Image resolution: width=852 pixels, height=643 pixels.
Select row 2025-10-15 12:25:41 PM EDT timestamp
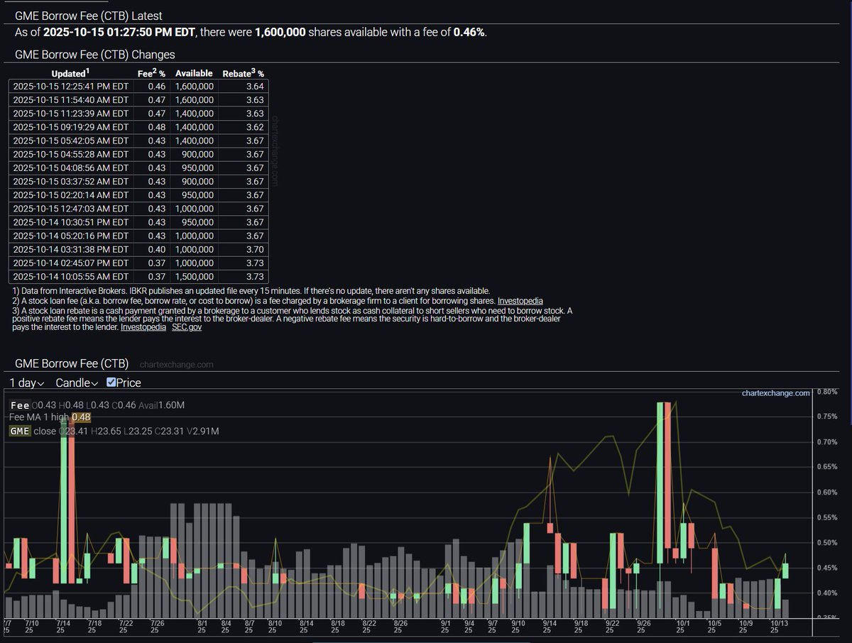[x=70, y=87]
